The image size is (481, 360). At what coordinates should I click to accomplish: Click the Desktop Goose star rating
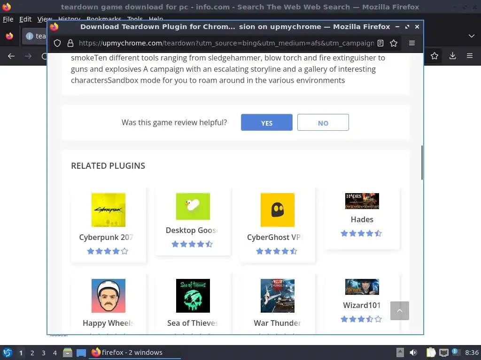click(x=192, y=244)
